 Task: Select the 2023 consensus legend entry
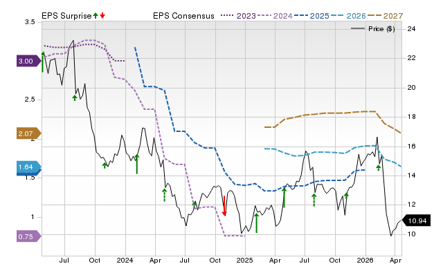pos(238,16)
